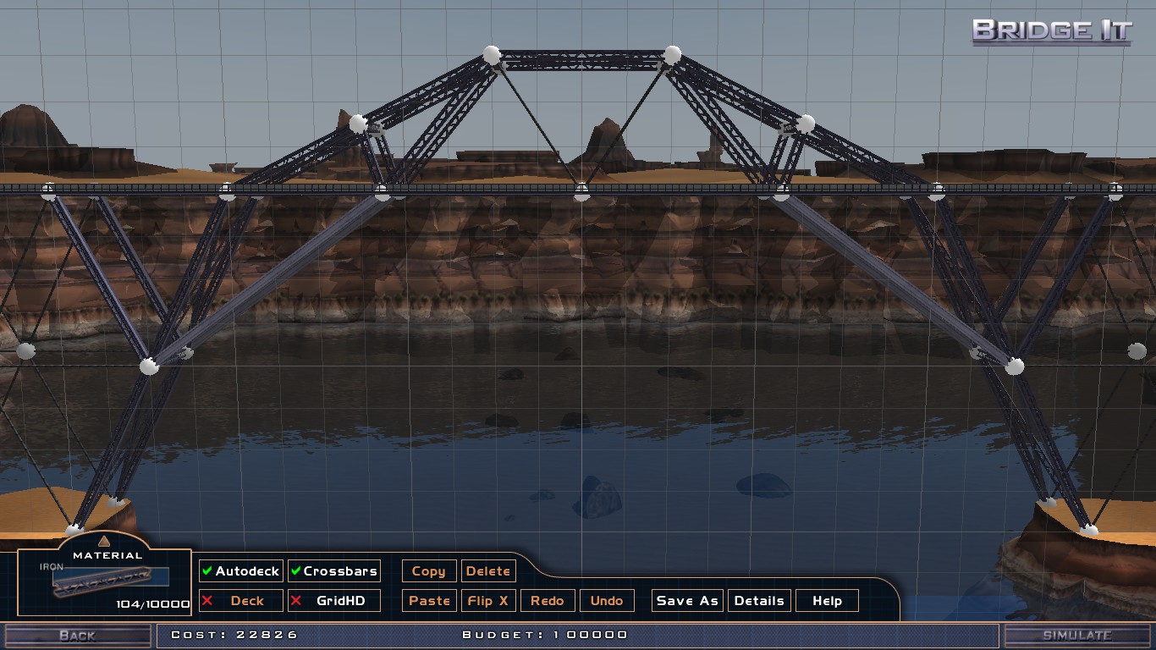The width and height of the screenshot is (1156, 650).
Task: Start the bridge simulation with Simulate
Action: (1077, 636)
